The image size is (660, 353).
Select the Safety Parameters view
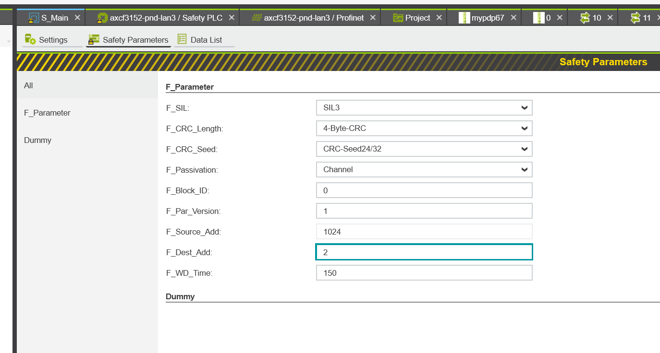pyautogui.click(x=129, y=40)
